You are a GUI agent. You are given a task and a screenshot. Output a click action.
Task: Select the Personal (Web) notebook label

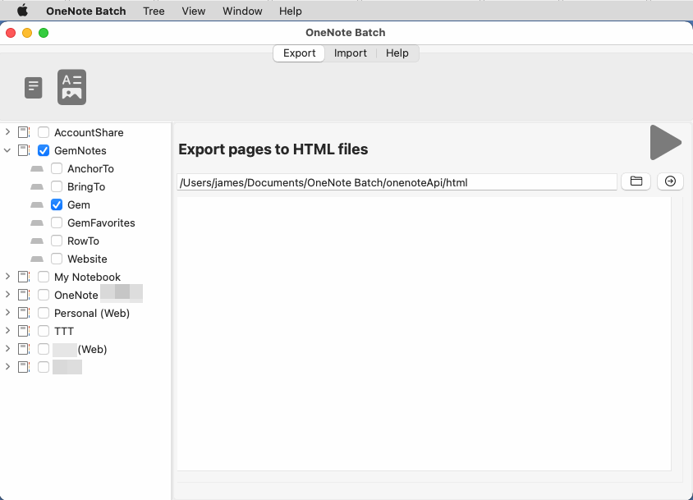click(92, 313)
